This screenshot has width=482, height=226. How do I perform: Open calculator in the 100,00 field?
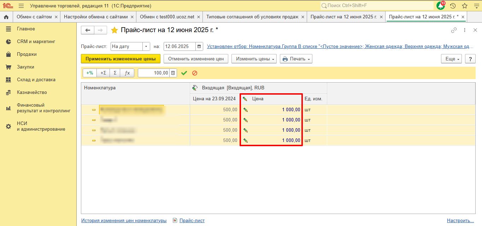pos(173,73)
